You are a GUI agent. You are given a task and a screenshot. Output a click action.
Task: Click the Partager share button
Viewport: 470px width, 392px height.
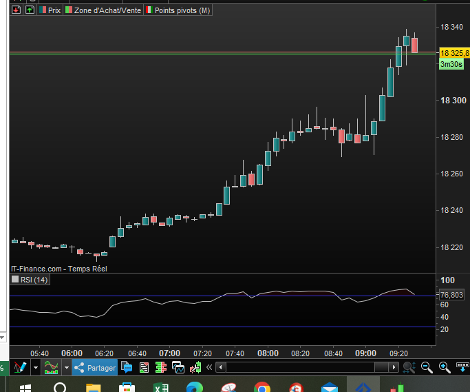[x=95, y=367]
